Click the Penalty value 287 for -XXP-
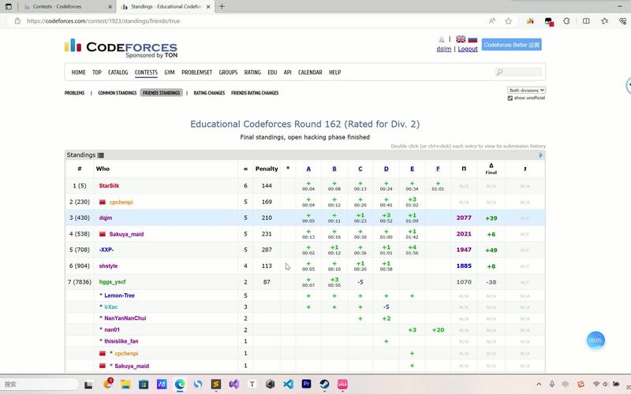631x394 pixels. [267, 250]
